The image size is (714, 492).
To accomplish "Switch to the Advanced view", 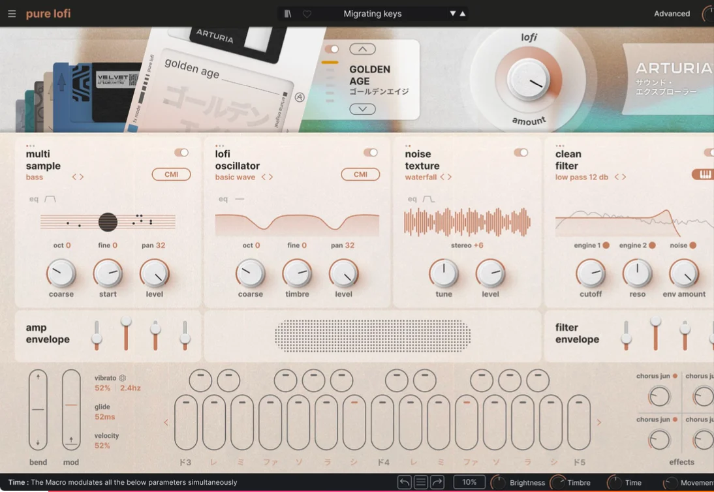I will click(x=672, y=14).
